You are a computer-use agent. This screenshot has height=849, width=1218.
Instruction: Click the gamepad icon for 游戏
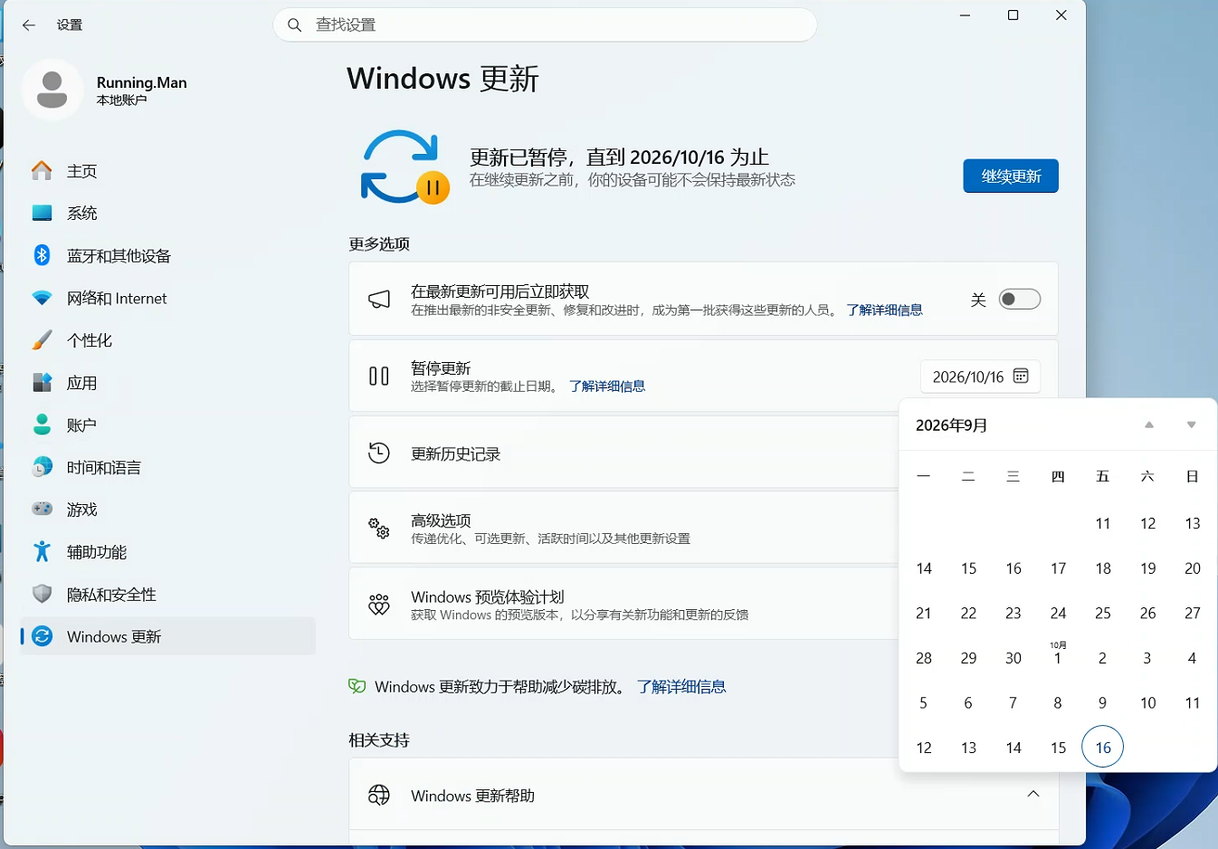[x=42, y=509]
